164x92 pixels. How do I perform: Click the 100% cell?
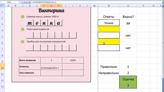click(x=73, y=60)
